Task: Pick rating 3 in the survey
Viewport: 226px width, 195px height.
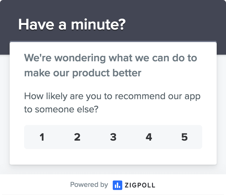Action: tap(113, 137)
